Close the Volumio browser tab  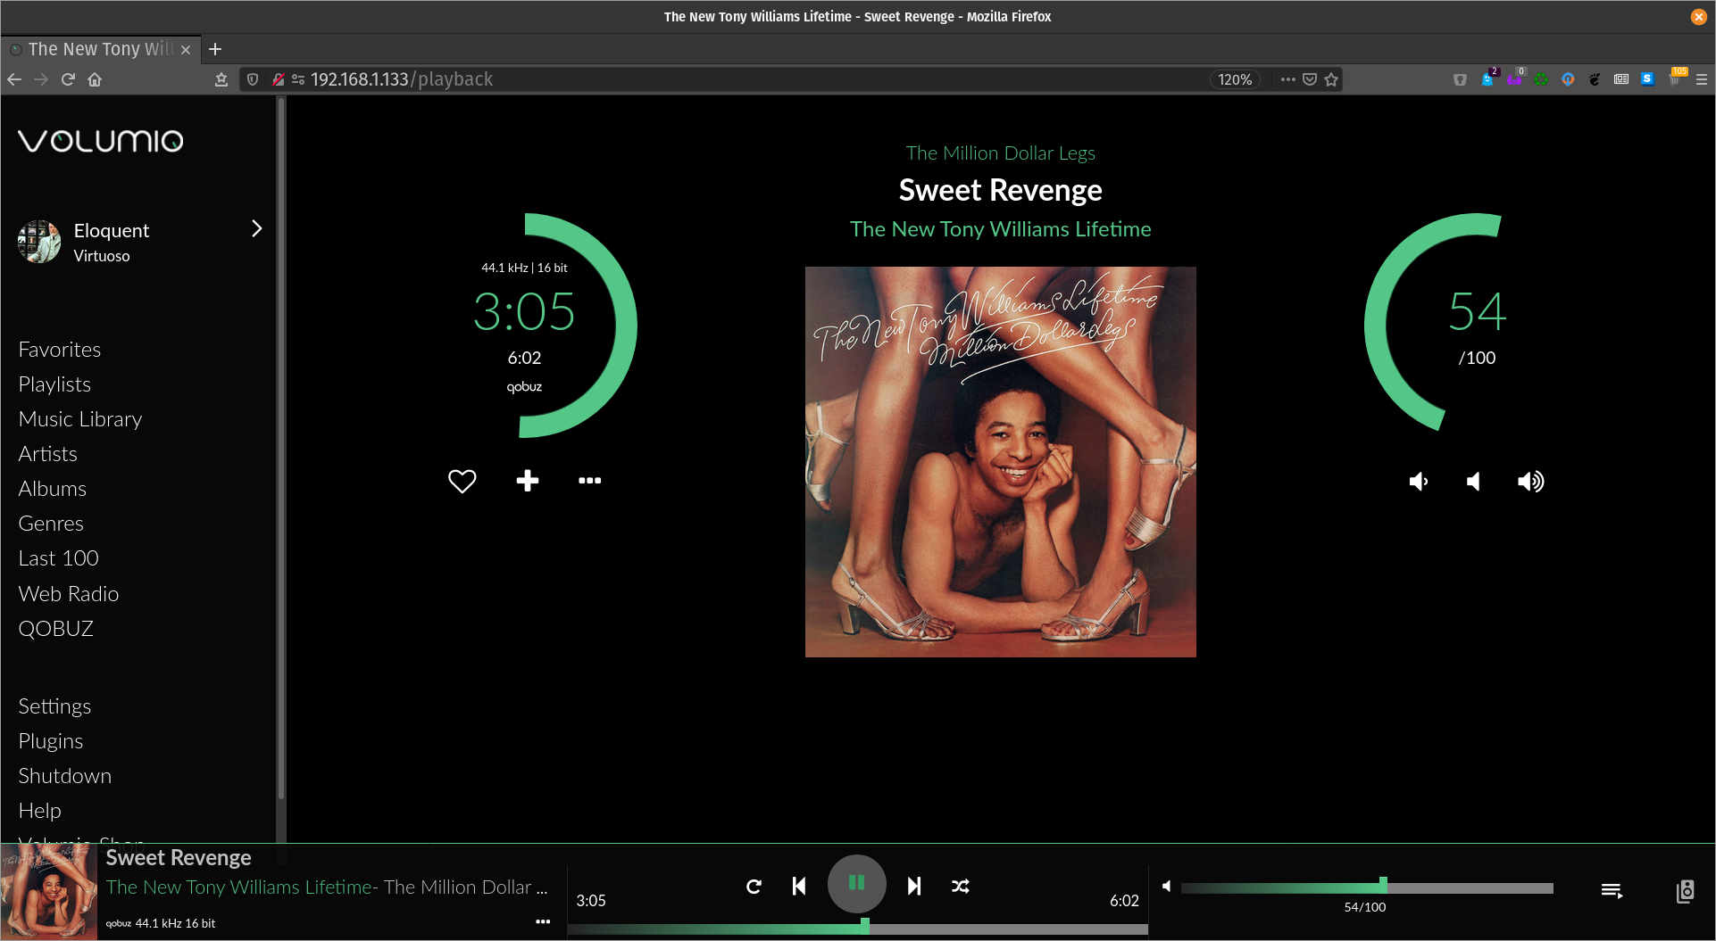186,50
